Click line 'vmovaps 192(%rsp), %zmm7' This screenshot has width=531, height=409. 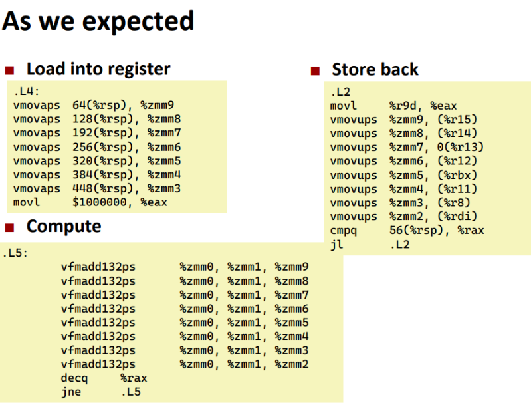[97, 133]
